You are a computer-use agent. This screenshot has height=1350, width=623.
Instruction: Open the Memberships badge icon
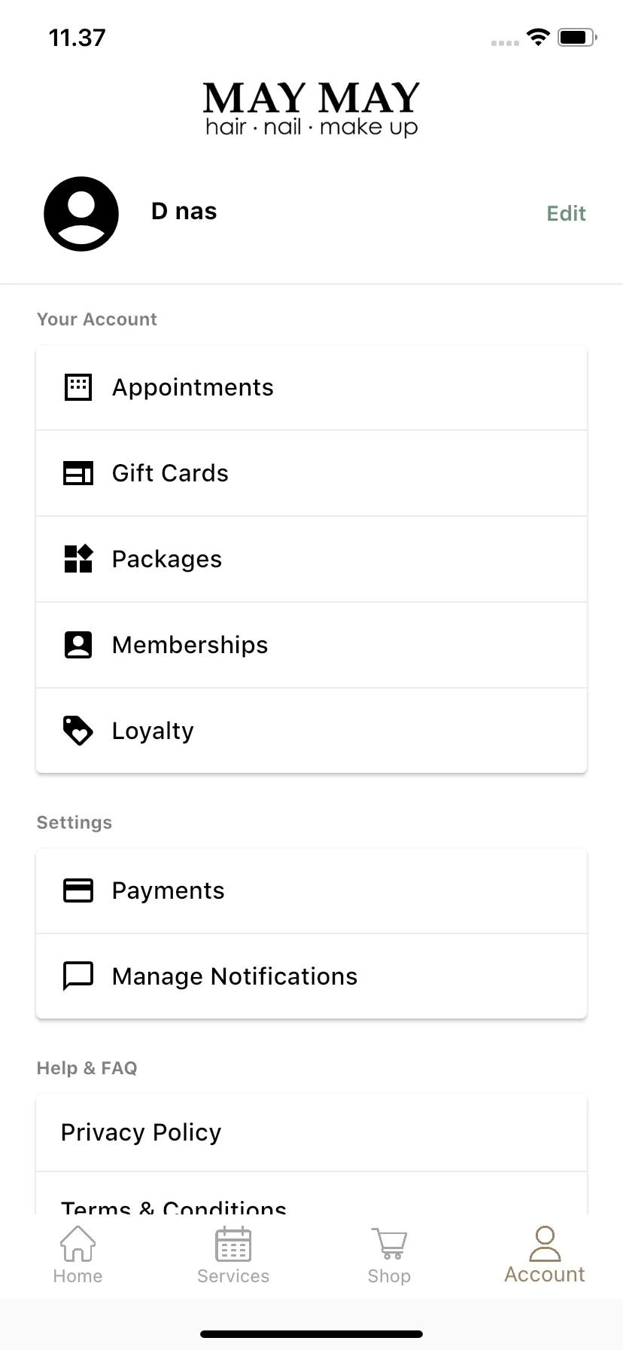tap(78, 645)
